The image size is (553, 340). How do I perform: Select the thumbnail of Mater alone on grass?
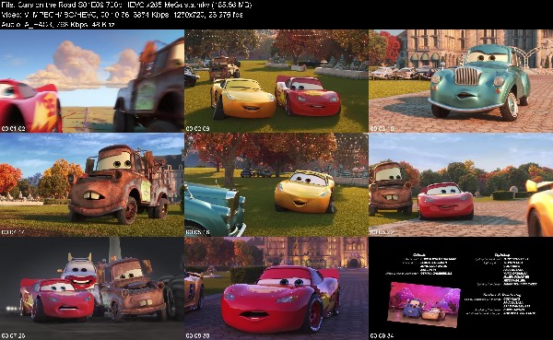click(92, 185)
